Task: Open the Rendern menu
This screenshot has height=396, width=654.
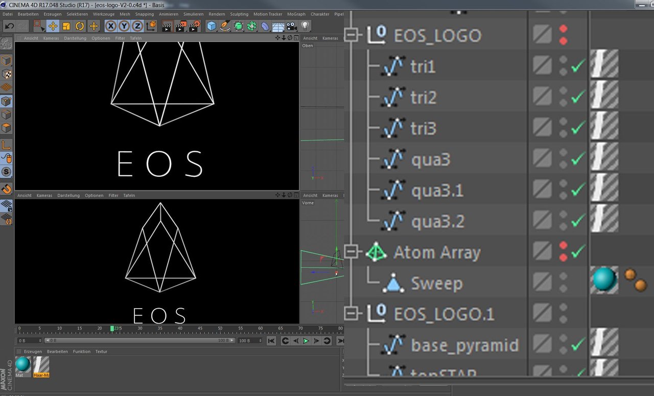Action: [217, 14]
